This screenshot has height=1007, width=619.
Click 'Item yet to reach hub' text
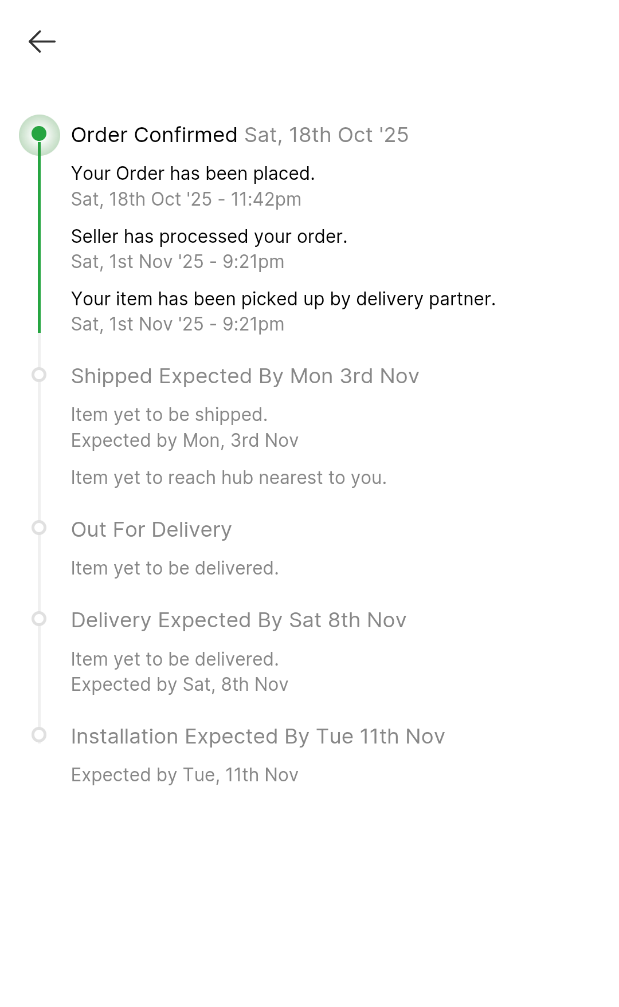click(x=229, y=478)
